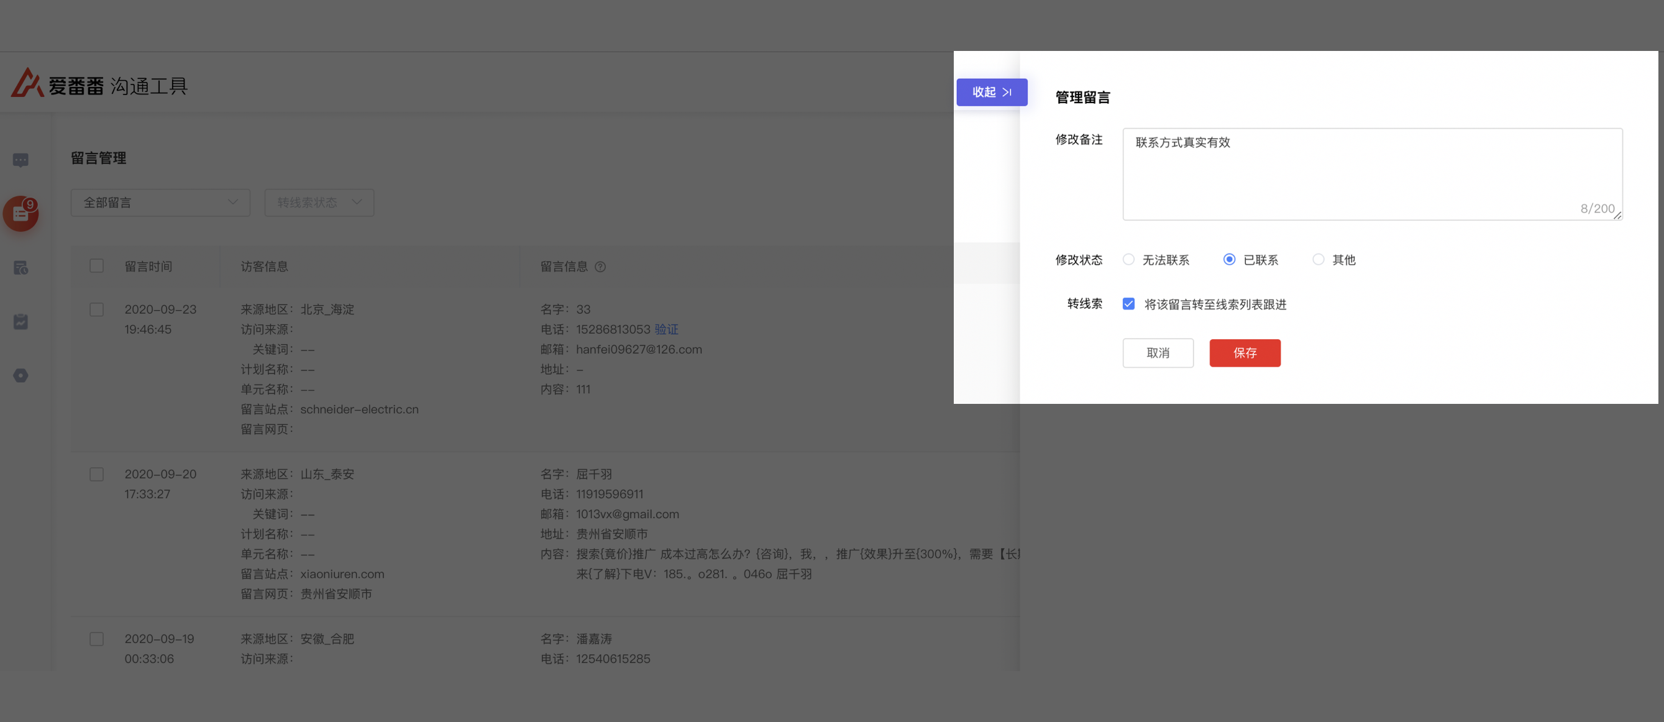Screen dimensions: 1664x722
Task: Click the source region 山东_泰安
Action: coord(327,474)
